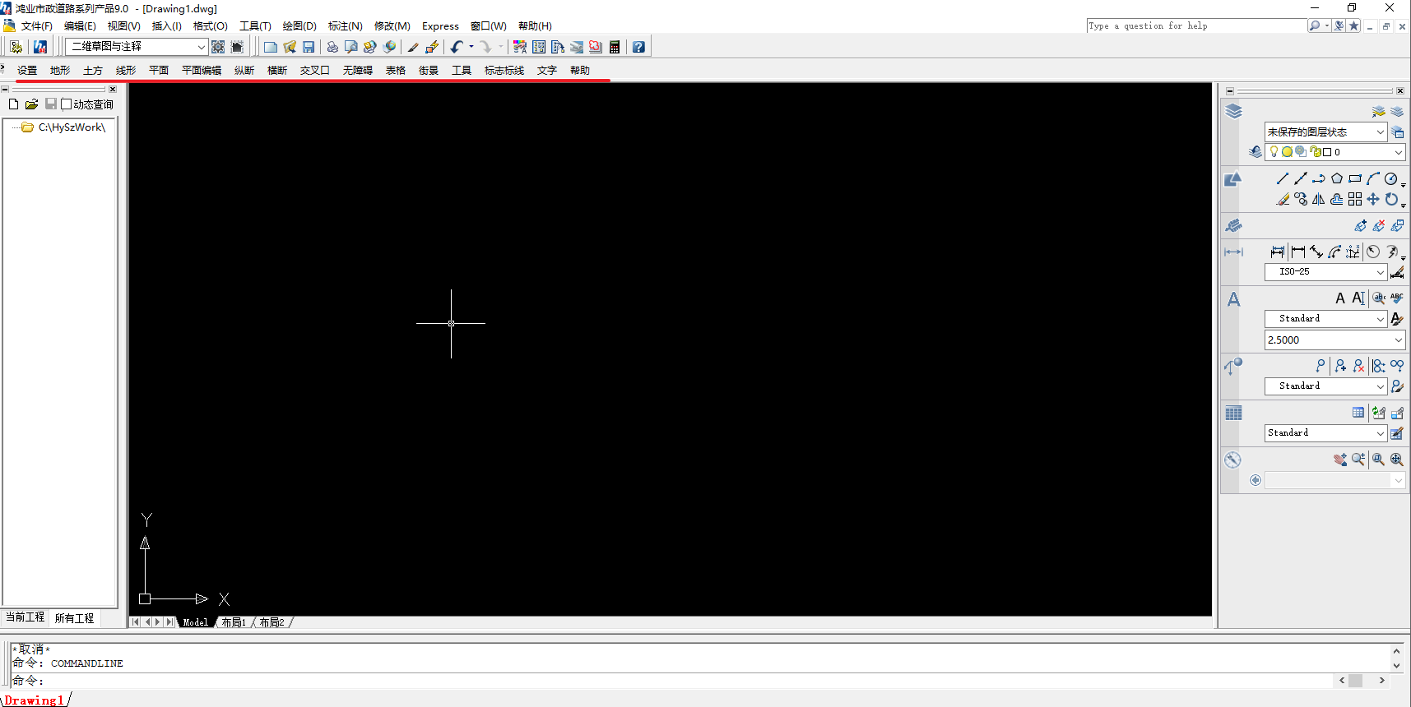The height and width of the screenshot is (707, 1411).
Task: Enable the 动态查询 checkbox
Action: 67,104
